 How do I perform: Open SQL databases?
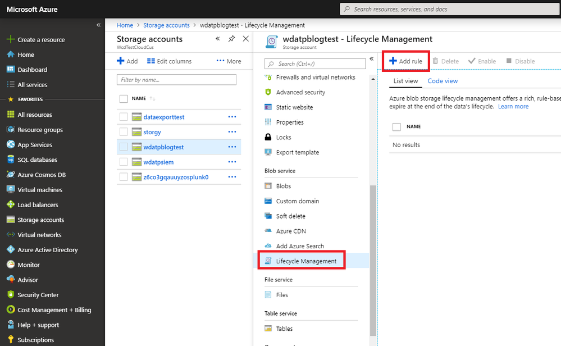click(37, 160)
